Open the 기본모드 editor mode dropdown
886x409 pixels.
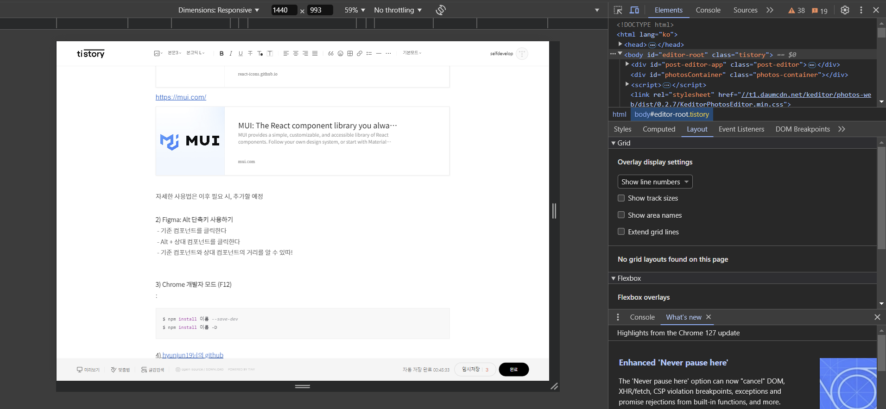pos(412,53)
